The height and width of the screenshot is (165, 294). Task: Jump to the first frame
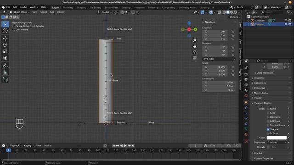click(x=113, y=146)
